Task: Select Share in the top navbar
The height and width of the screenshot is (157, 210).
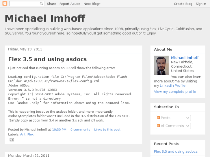Action: click(x=51, y=4)
